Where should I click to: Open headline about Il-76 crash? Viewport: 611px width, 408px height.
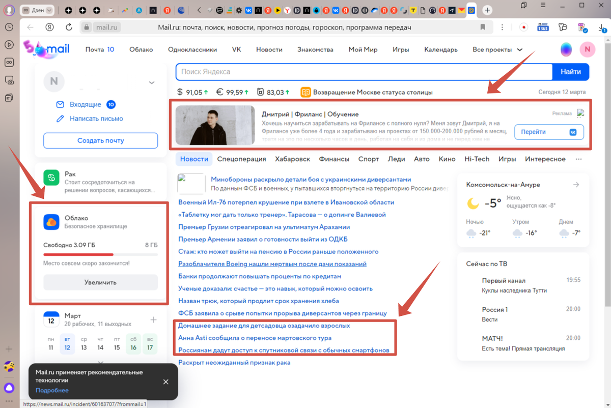click(286, 202)
